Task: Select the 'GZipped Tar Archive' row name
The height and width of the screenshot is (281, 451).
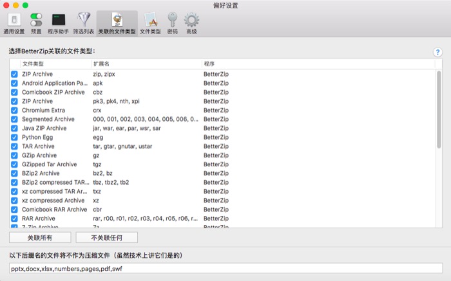Action: click(x=50, y=165)
